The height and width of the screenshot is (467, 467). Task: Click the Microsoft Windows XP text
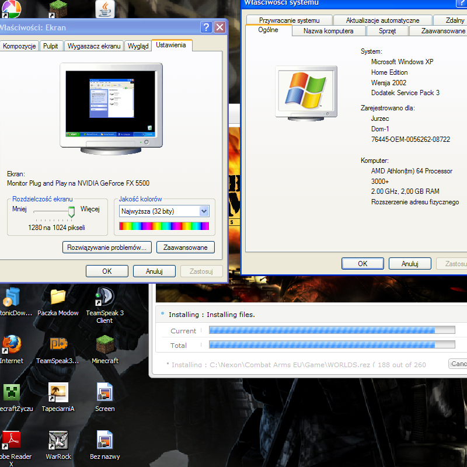[402, 62]
